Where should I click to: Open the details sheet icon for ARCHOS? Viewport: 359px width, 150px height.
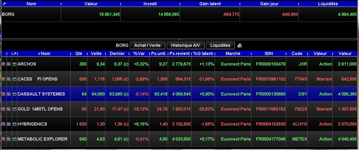[x=9, y=64]
